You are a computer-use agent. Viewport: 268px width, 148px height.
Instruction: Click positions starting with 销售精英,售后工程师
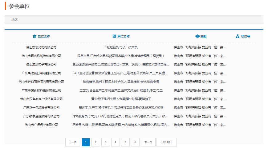121,82
